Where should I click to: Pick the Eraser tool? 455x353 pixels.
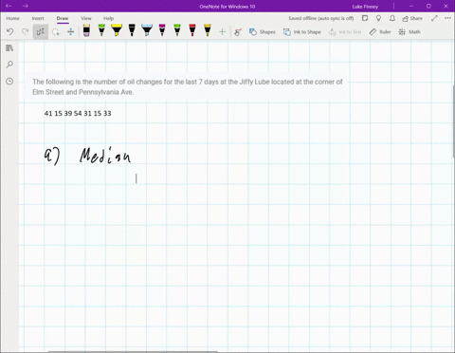(x=86, y=30)
